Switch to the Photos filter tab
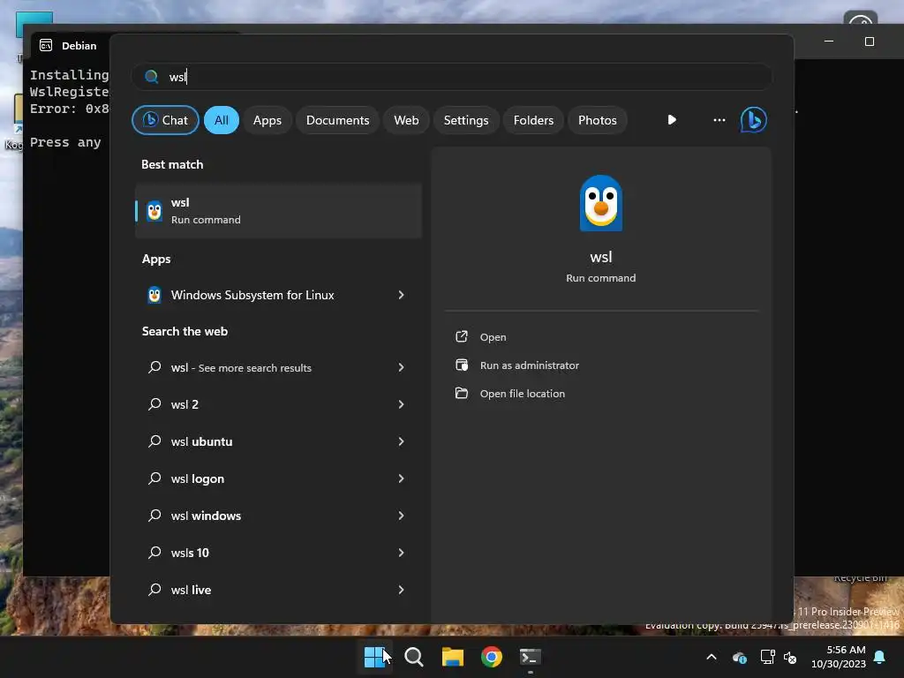Viewport: 904px width, 678px height. click(x=598, y=120)
